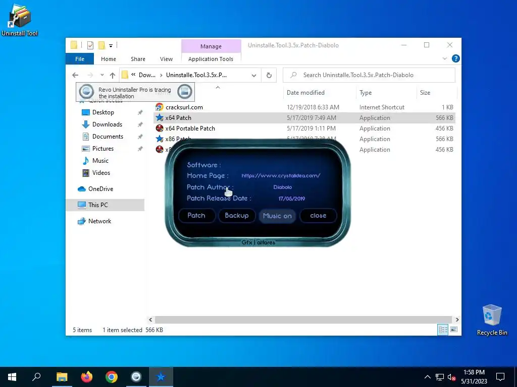517x387 pixels.
Task: Switch to the Share ribbon tab
Action: coord(138,59)
